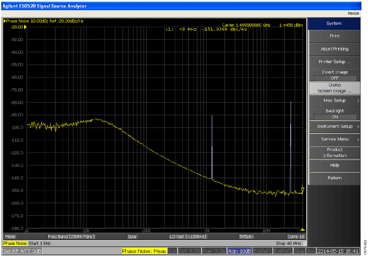The width and height of the screenshot is (368, 256).
Task: Click the 1.4458 dBm power readout
Action: (291, 25)
